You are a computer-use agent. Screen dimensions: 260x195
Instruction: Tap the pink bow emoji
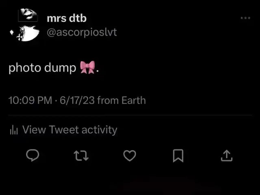[88, 67]
